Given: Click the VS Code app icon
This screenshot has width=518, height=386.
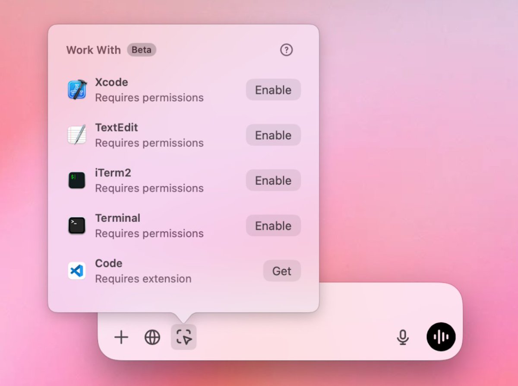Looking at the screenshot, I should 77,271.
